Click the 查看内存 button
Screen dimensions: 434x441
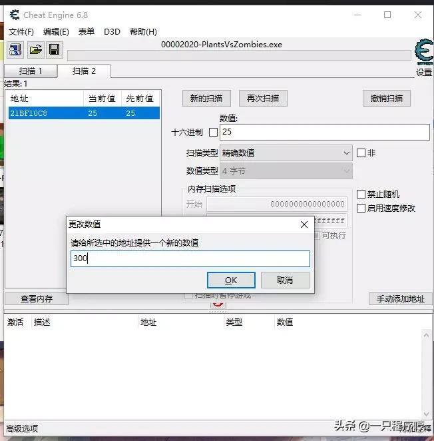point(37,298)
